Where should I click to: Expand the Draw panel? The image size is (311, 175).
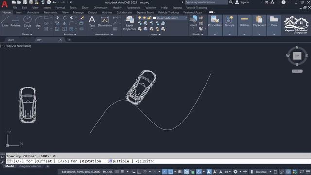pyautogui.click(x=27, y=35)
